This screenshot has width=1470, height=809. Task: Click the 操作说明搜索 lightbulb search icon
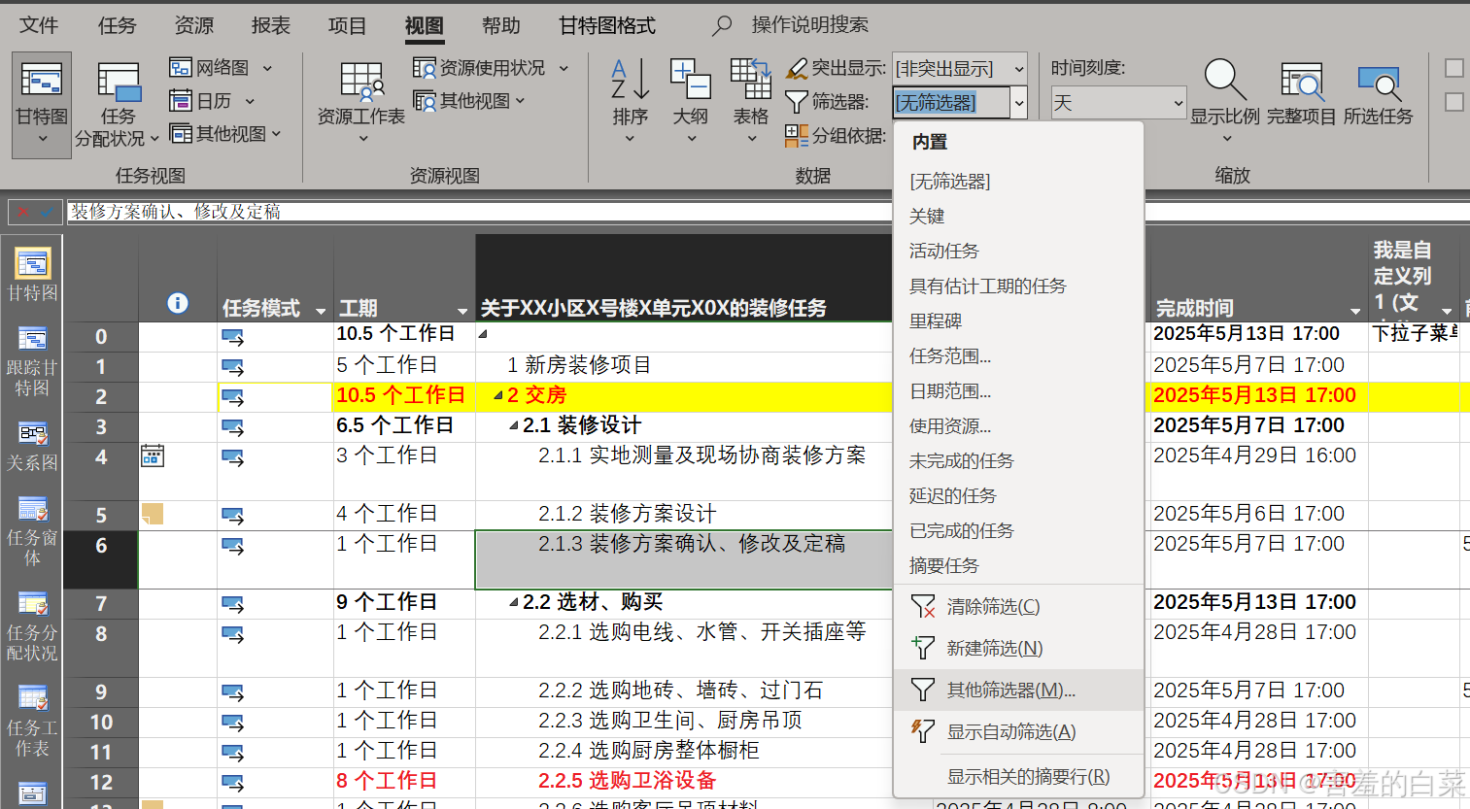(722, 25)
